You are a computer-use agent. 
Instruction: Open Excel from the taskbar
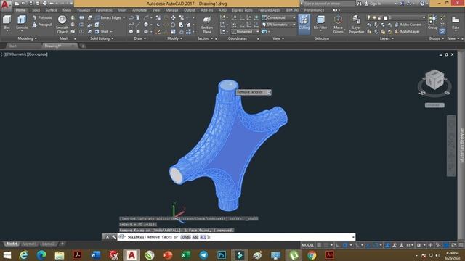tap(186, 255)
